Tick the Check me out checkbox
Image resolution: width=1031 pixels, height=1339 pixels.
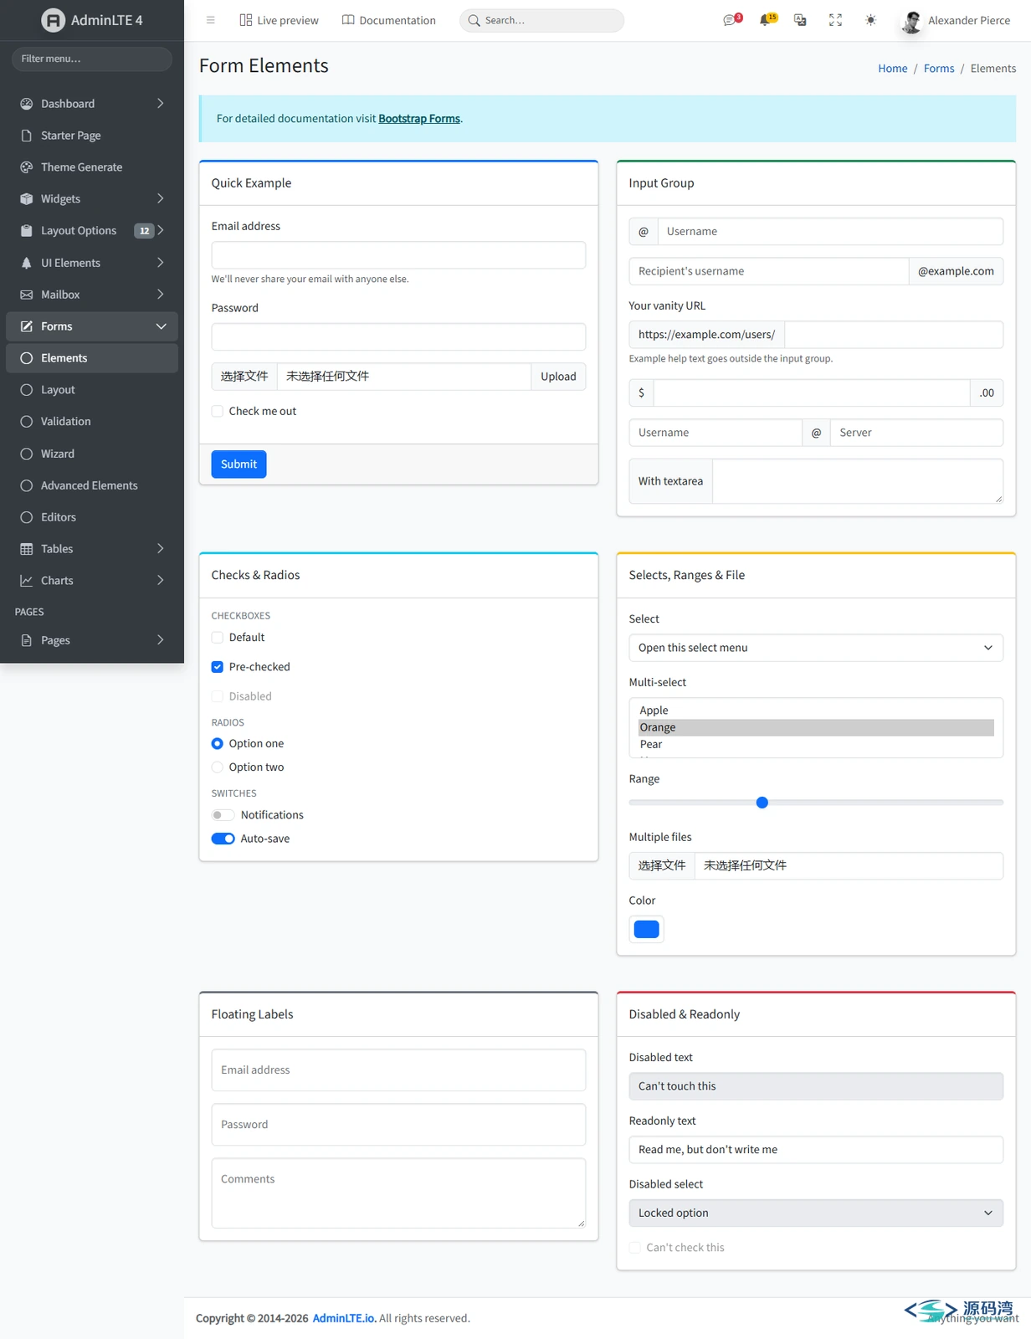click(218, 411)
